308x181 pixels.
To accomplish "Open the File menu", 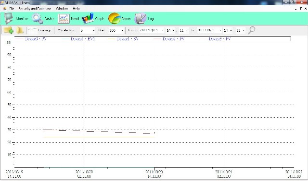I will click(x=12, y=9).
